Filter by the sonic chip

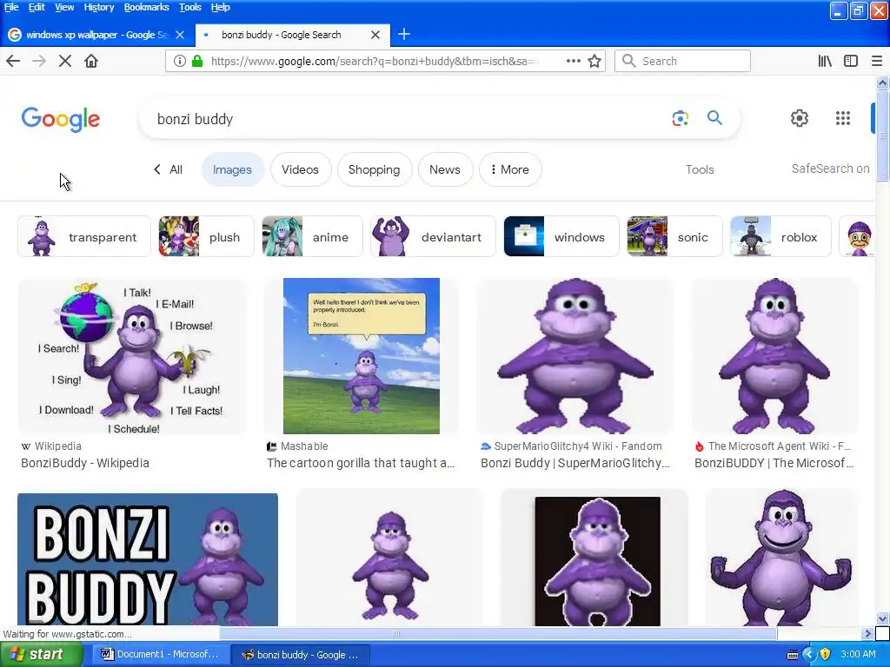click(674, 236)
